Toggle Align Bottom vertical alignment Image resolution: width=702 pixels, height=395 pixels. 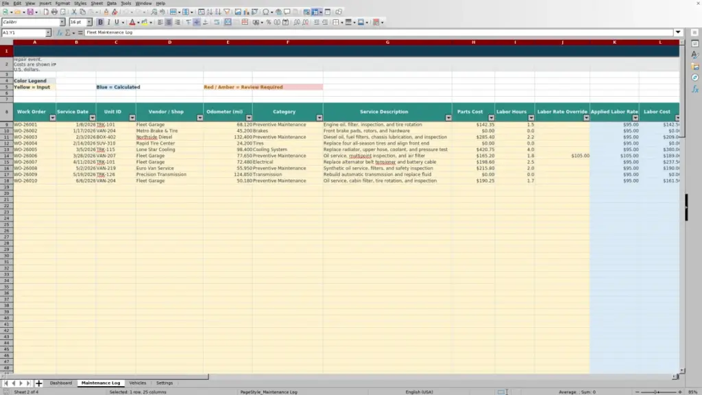point(206,23)
